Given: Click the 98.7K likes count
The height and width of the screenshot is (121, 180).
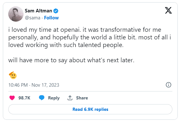Looking at the screenshot, I should (24, 98).
